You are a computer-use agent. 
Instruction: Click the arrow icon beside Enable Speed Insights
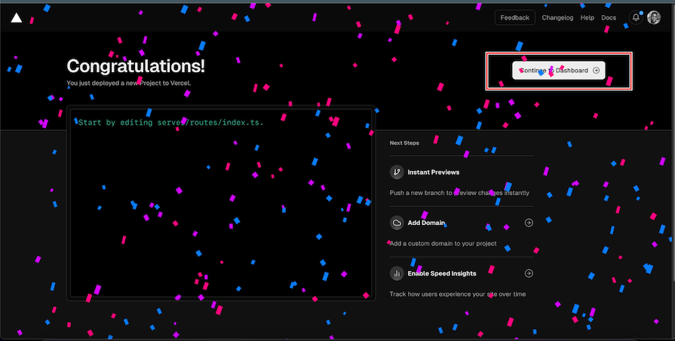click(x=529, y=273)
